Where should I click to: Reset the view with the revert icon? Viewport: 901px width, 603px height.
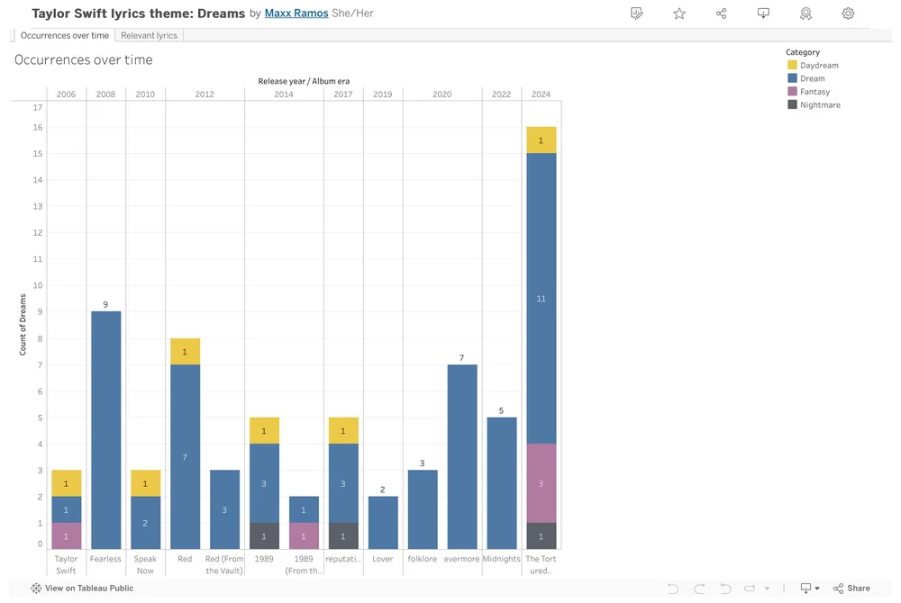(726, 588)
